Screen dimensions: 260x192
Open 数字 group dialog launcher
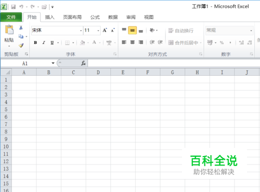pyautogui.click(x=252, y=54)
